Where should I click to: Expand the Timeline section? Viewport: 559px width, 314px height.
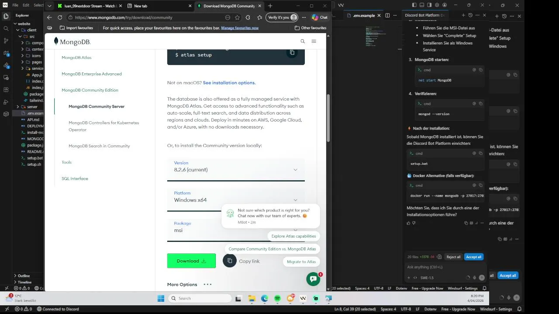coord(24,282)
